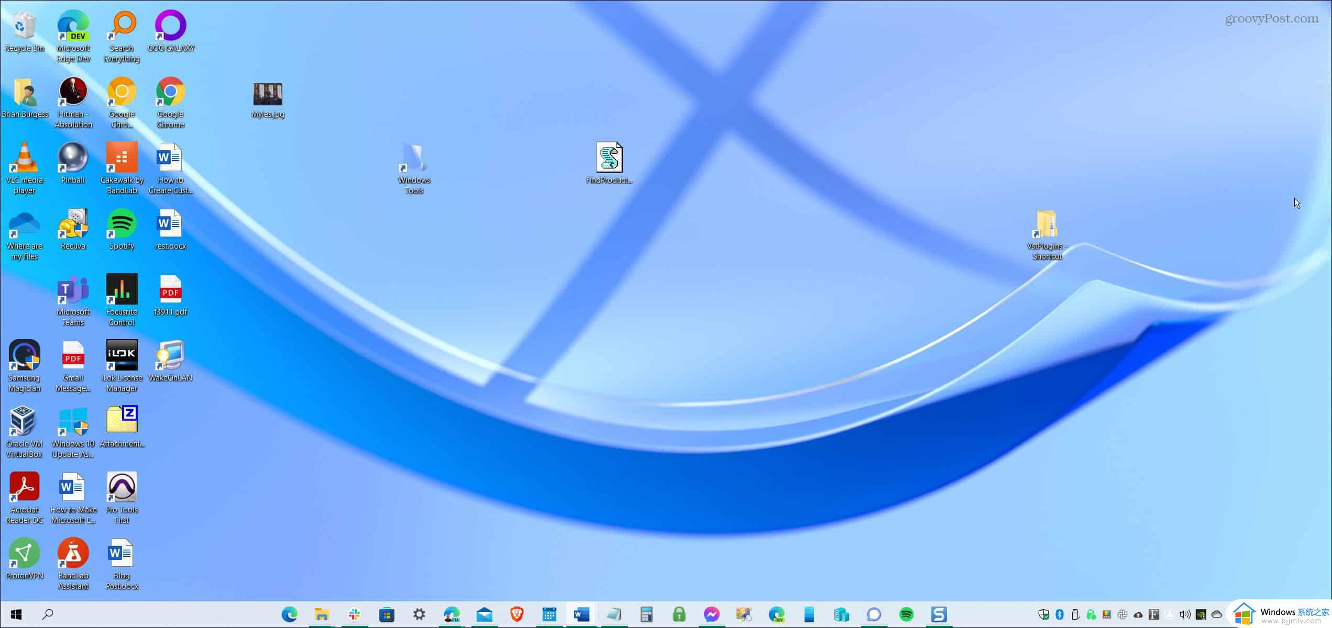Select the Windows Tools desktop shortcut
1332x628 pixels.
tap(414, 169)
